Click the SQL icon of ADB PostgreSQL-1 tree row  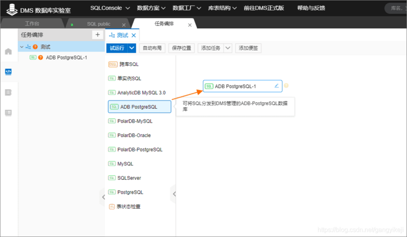click(33, 57)
